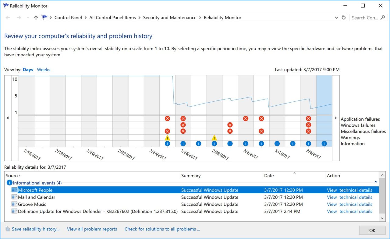Select miscellaneous failure icon for 3/1/2017

pyautogui.click(x=230, y=131)
